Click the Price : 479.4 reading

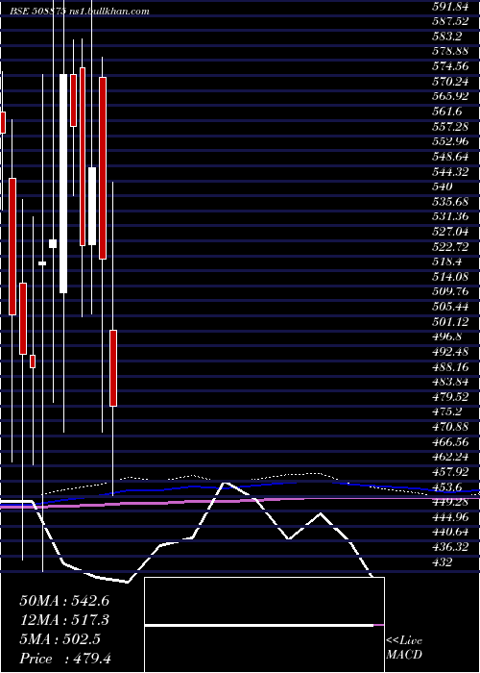click(x=65, y=659)
